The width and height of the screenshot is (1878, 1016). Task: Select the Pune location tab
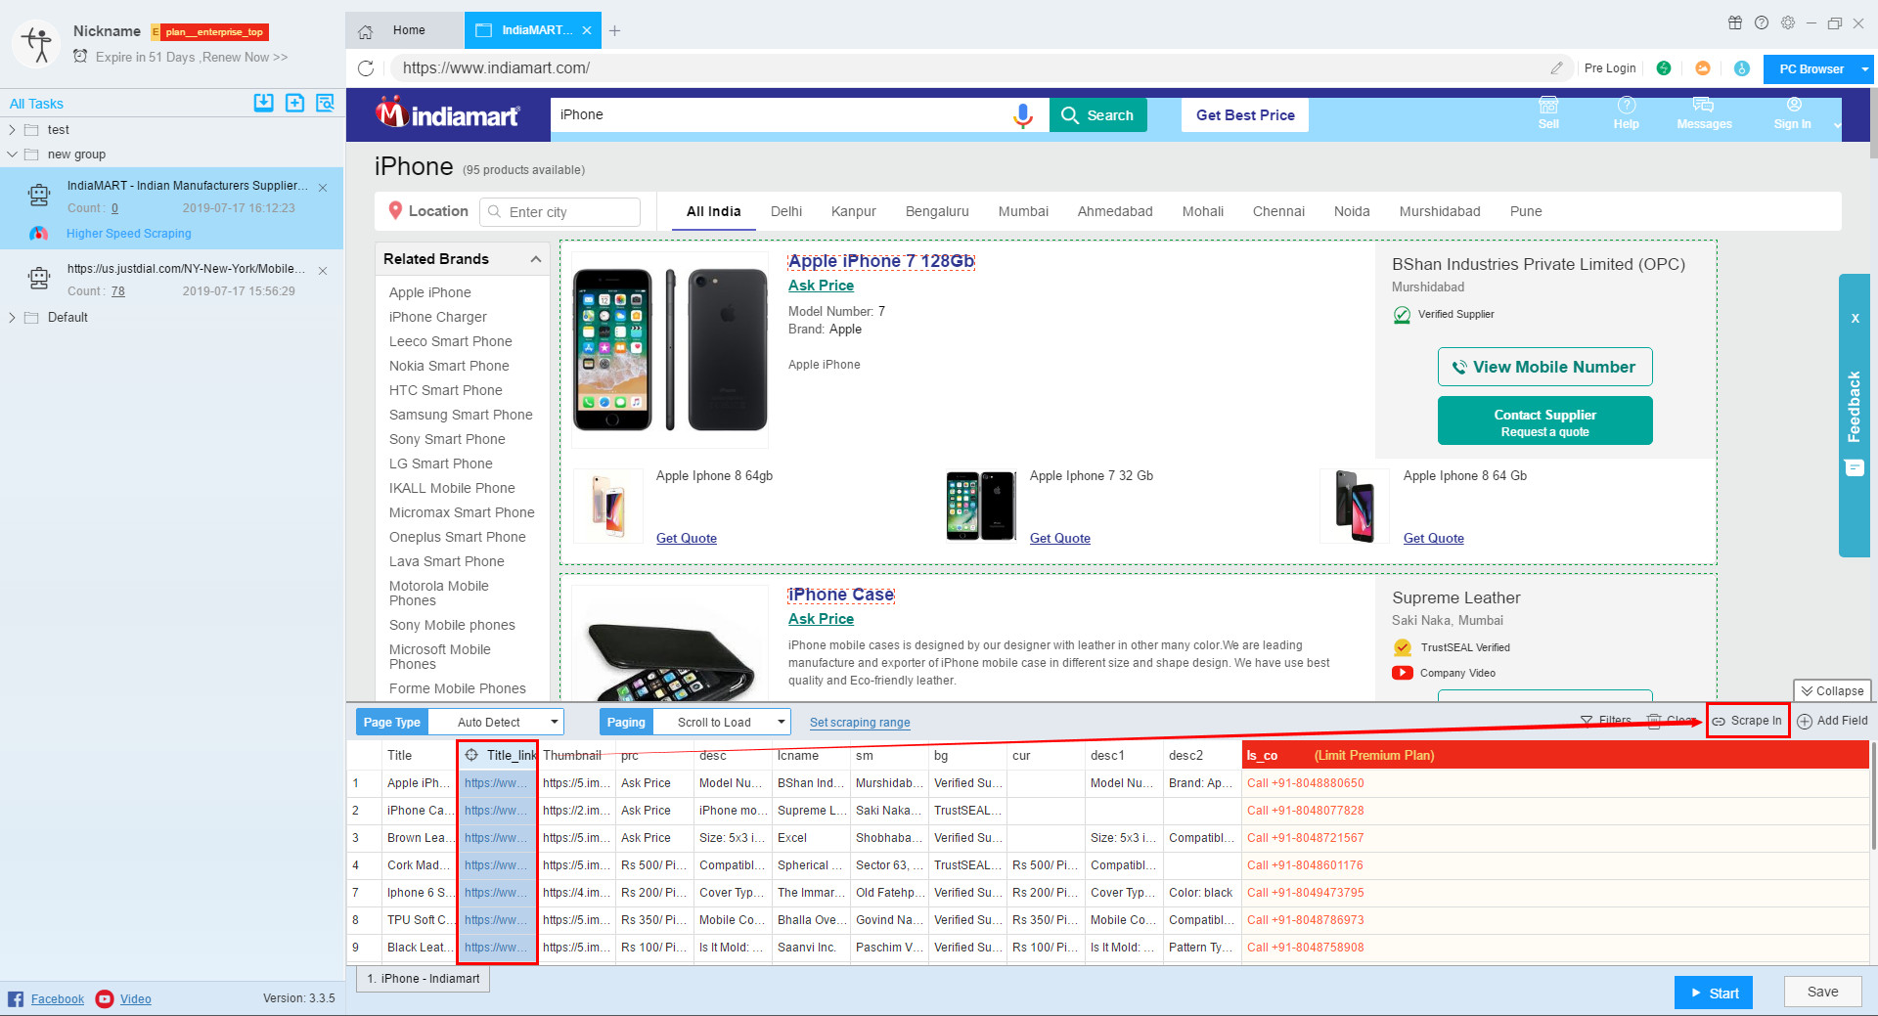point(1525,211)
